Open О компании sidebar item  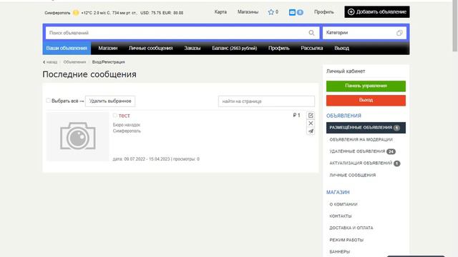(343, 204)
